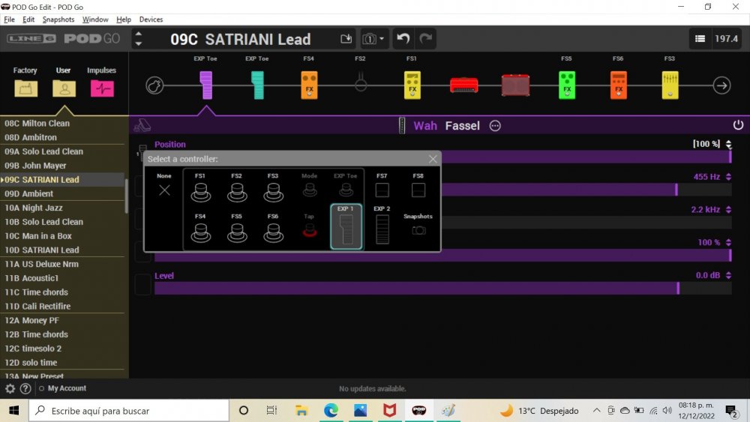Select preset 10A Night Jazz
Image resolution: width=750 pixels, height=422 pixels.
(43, 208)
